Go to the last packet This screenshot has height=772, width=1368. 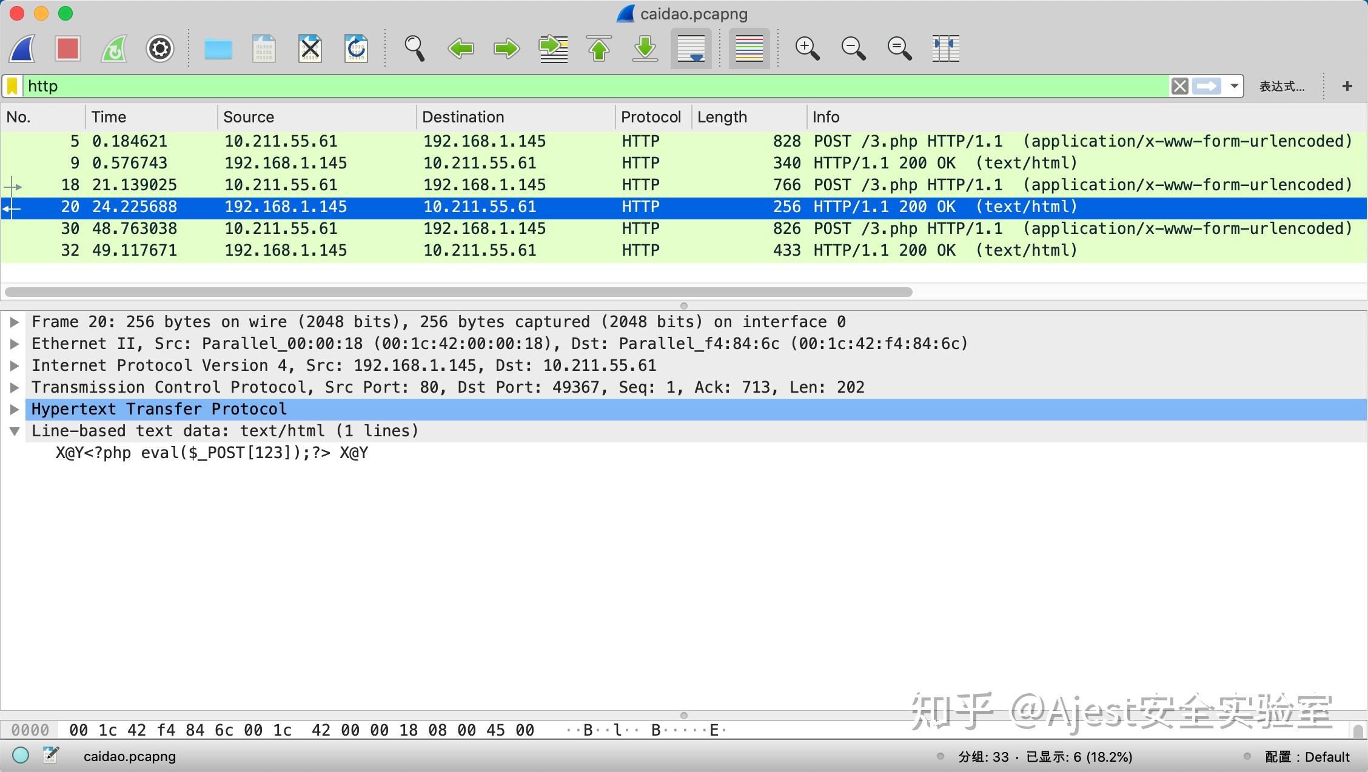tap(645, 48)
